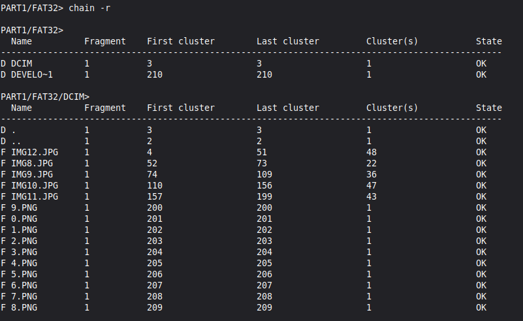Click the IMG10.JPG file name
The height and width of the screenshot is (321, 523).
click(x=35, y=185)
